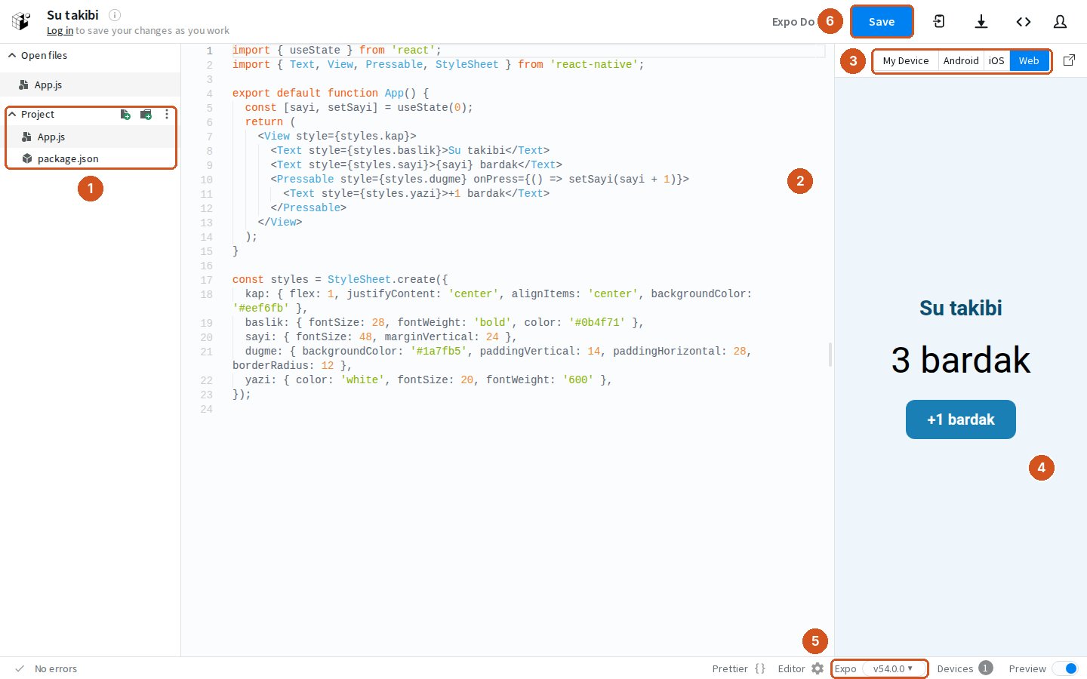Image resolution: width=1087 pixels, height=679 pixels.
Task: Switch to the Android preview tab
Action: pyautogui.click(x=961, y=61)
